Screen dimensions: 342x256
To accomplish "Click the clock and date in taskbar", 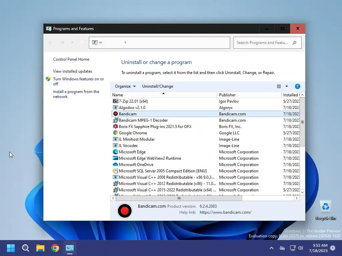I will pyautogui.click(x=318, y=248).
